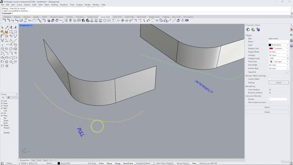
Task: Open the Surface menu
Action: (27, 5)
